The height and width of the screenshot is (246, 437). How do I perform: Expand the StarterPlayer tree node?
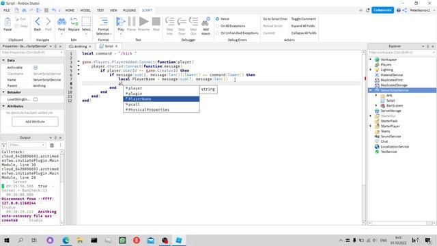click(x=370, y=126)
